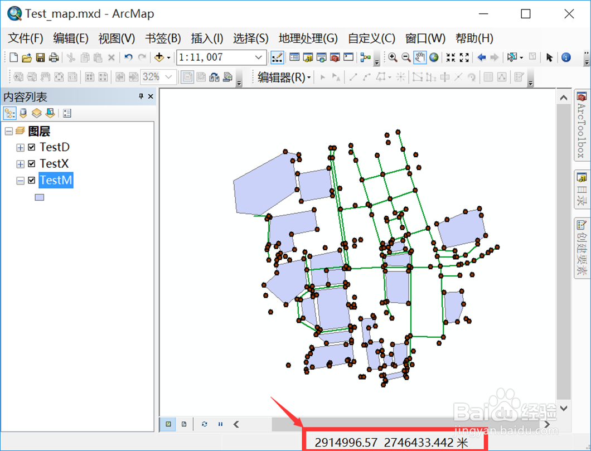The height and width of the screenshot is (451, 591).
Task: Select the Pan tool in the toolbar
Action: pyautogui.click(x=419, y=57)
